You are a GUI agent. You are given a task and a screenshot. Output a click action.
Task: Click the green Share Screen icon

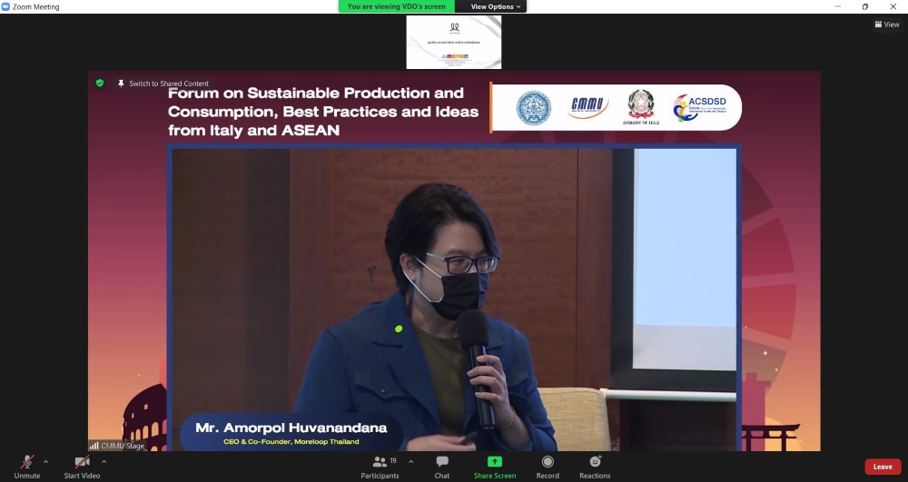495,462
